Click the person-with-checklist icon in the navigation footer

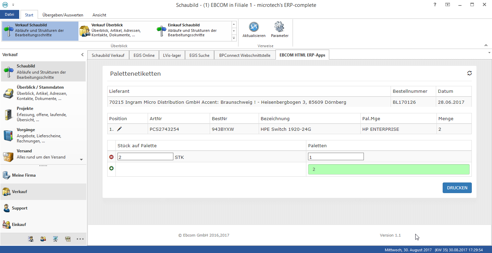tap(31, 239)
